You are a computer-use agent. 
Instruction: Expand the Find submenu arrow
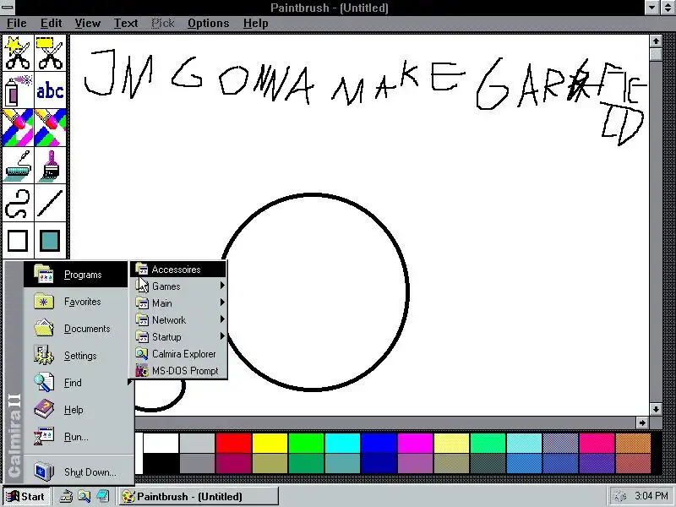click(x=129, y=382)
